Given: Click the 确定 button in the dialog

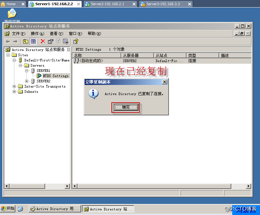Looking at the screenshot, I should tap(126, 107).
